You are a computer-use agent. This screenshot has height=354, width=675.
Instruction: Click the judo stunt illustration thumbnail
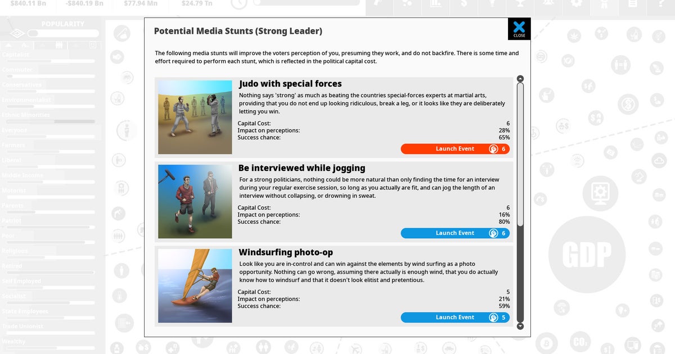pyautogui.click(x=195, y=117)
